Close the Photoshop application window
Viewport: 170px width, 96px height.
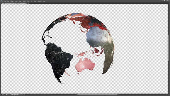[168, 1]
